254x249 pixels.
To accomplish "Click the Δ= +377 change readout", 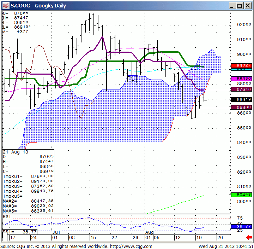I will [x=16, y=31].
